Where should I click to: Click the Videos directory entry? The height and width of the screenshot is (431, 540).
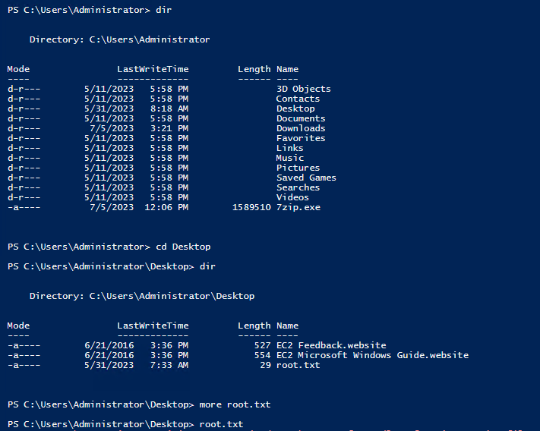pyautogui.click(x=292, y=197)
